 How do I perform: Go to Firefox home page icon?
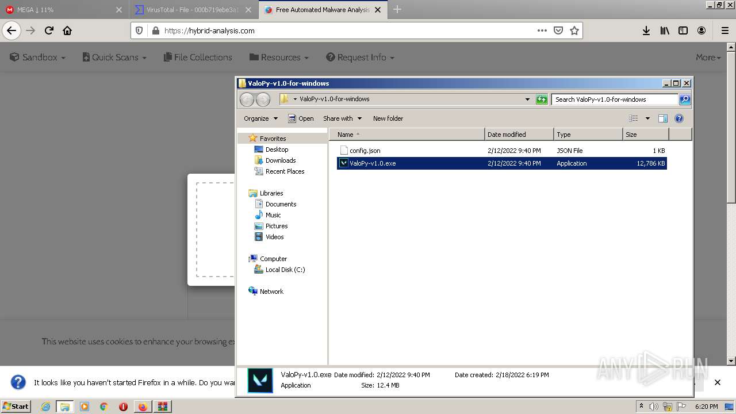(67, 30)
